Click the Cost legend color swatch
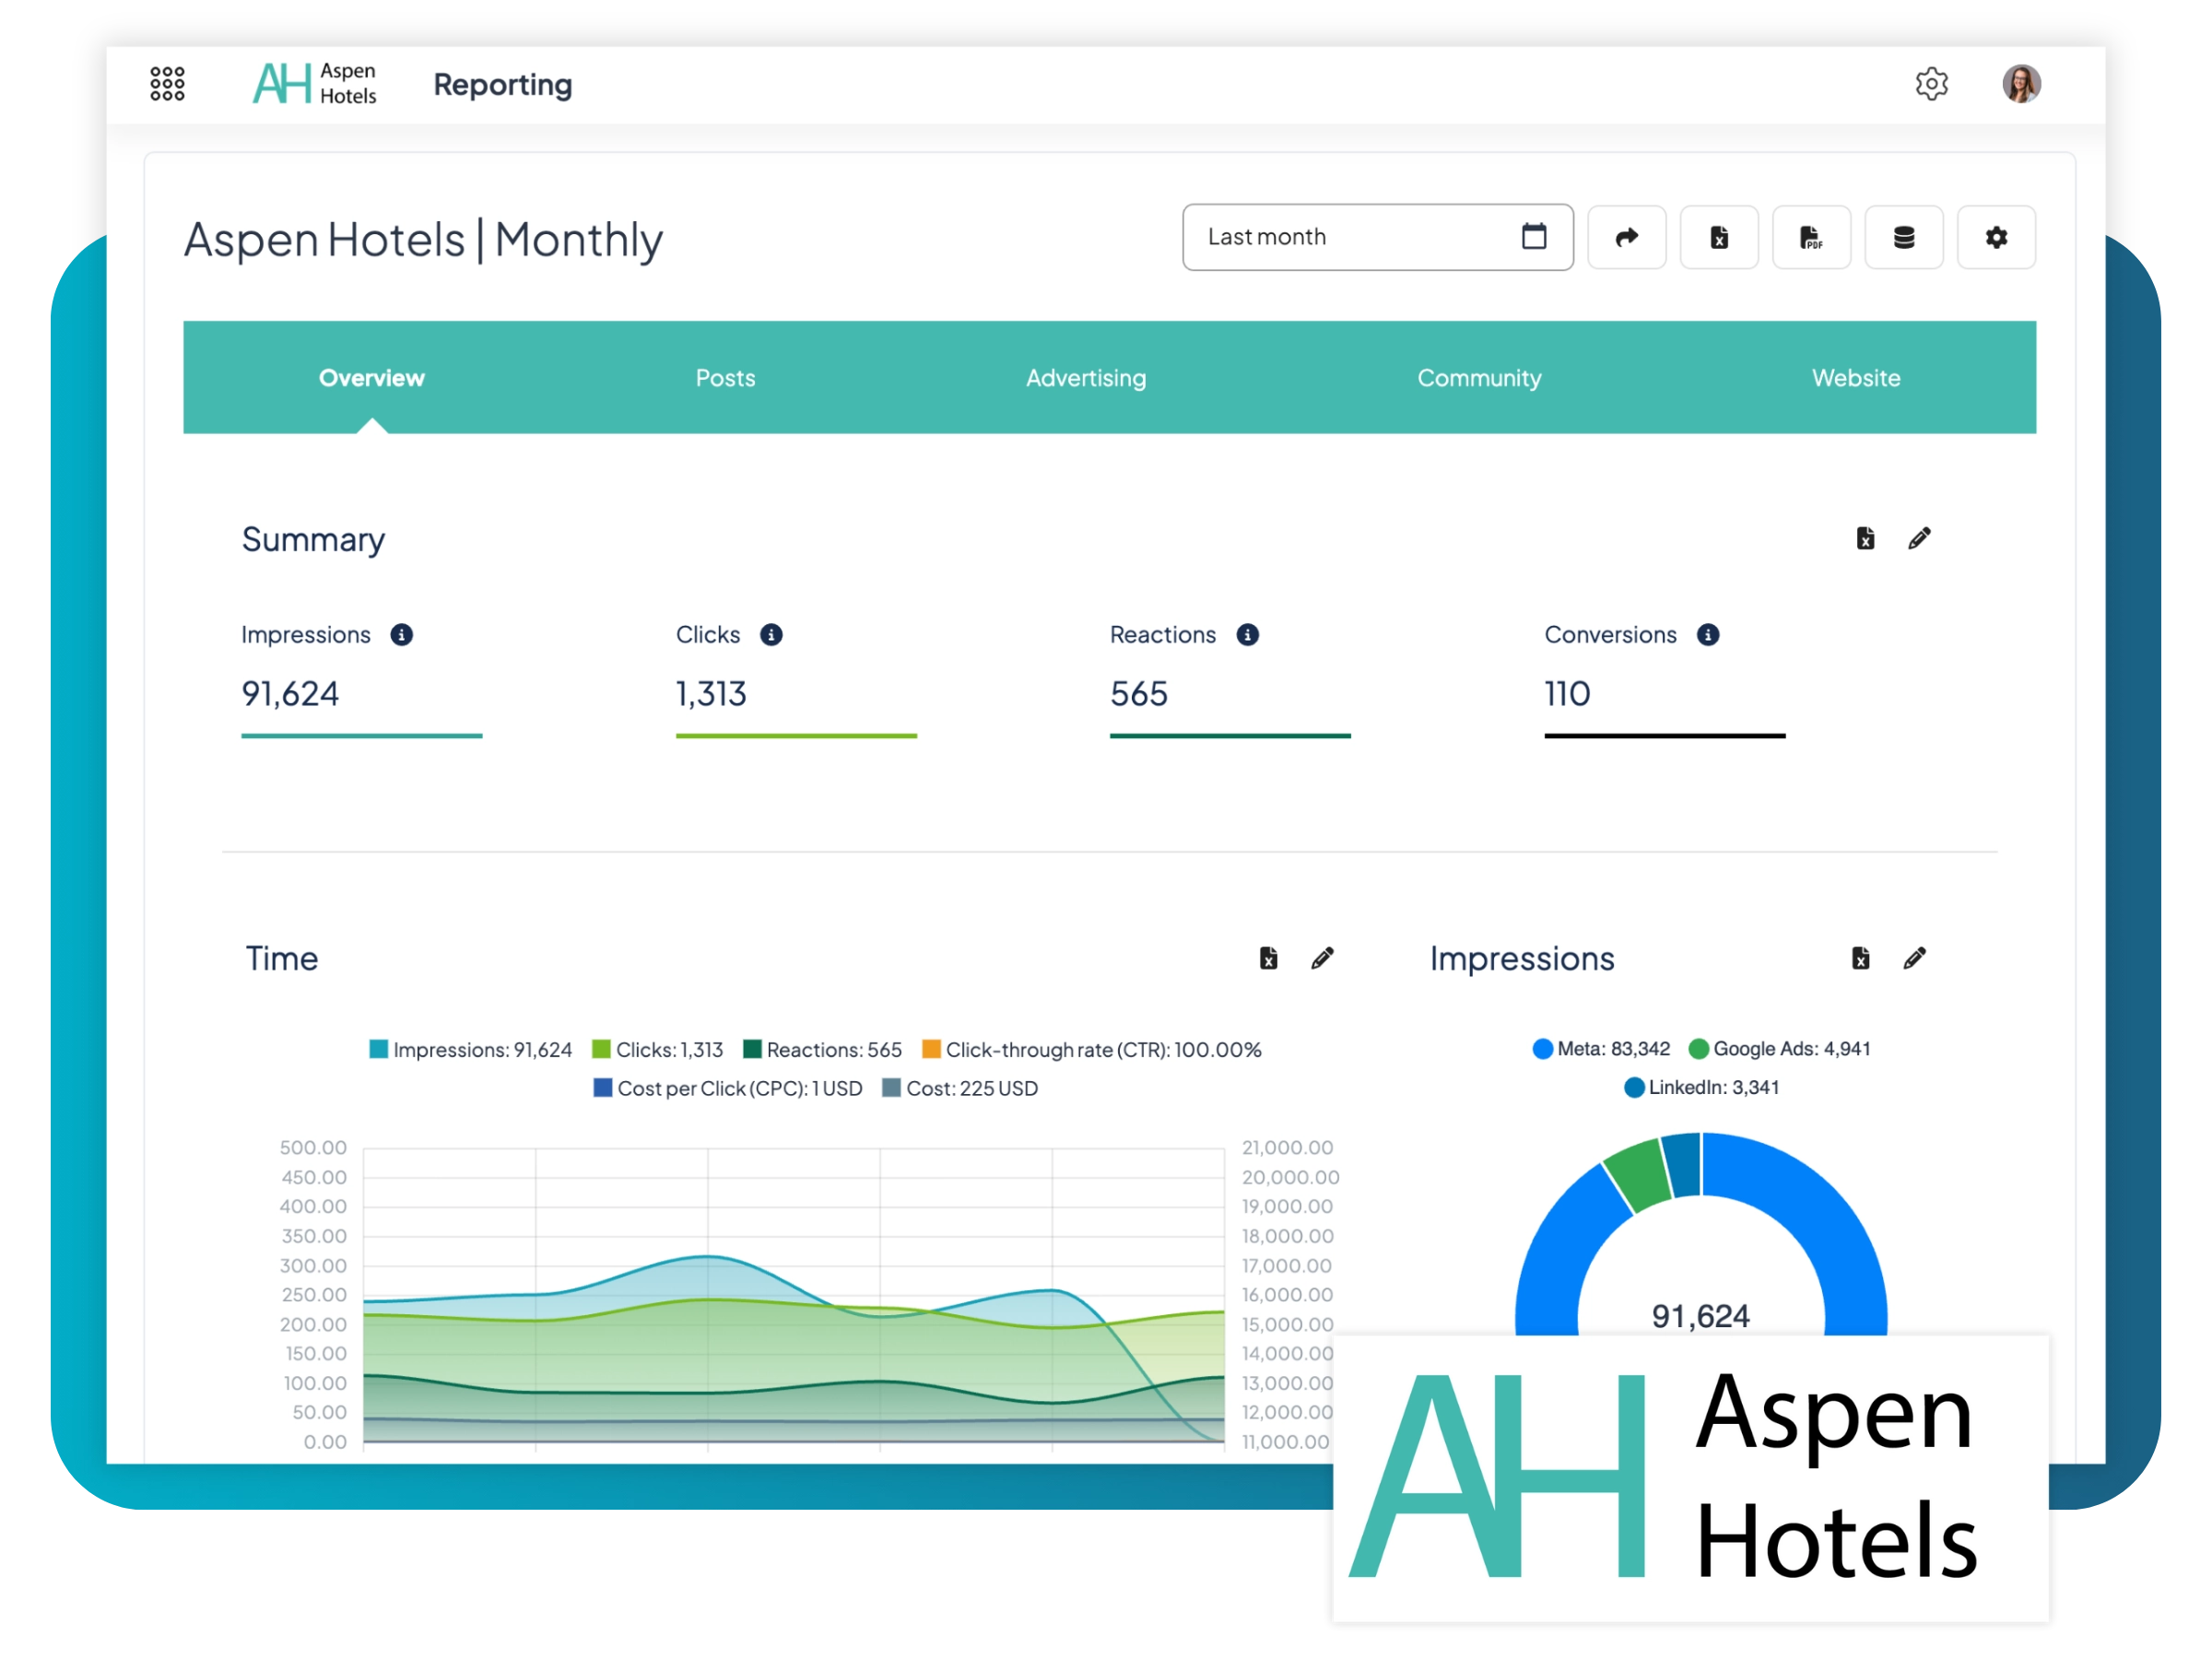Screen dimensions: 2212x1659 coord(891,1087)
